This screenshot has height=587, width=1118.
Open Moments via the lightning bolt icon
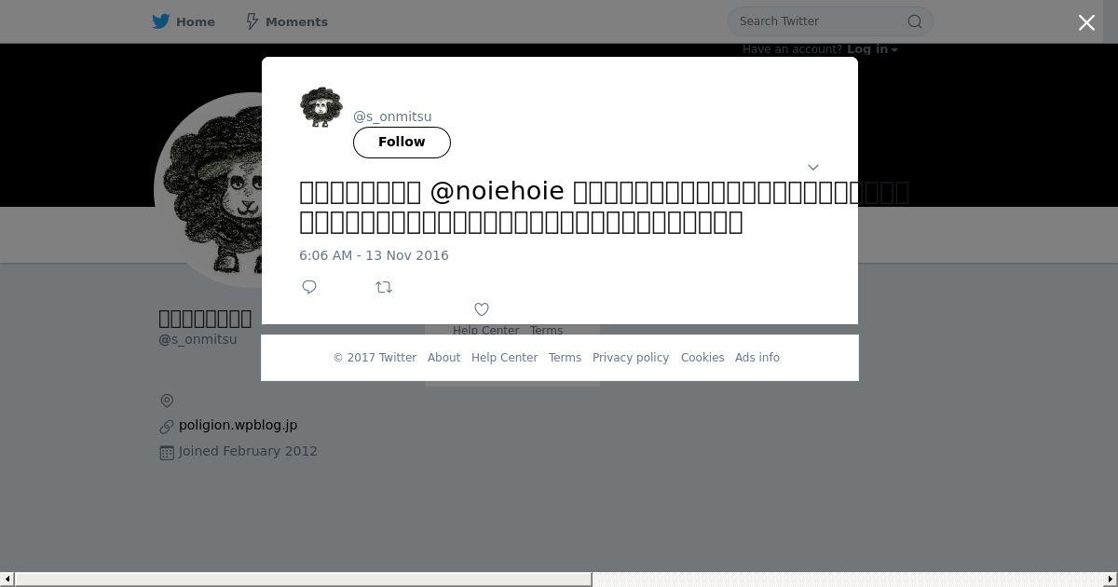(x=252, y=21)
